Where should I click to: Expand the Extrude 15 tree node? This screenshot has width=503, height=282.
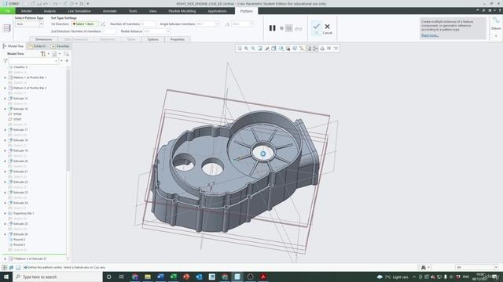click(6, 99)
